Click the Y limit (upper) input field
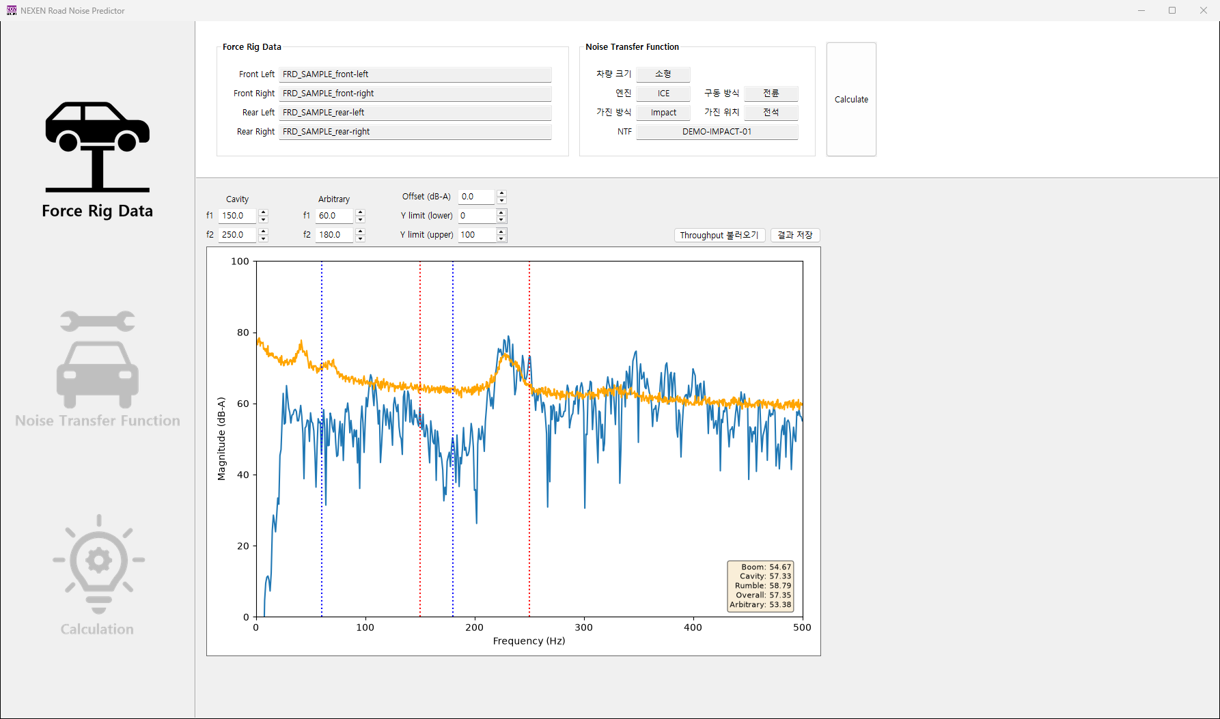This screenshot has height=719, width=1220. click(x=476, y=235)
